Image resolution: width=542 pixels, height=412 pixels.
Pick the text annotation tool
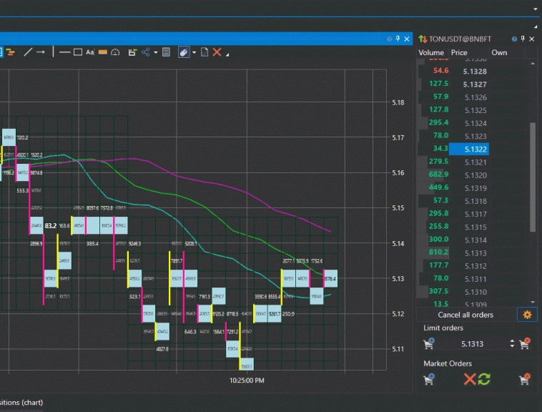click(x=90, y=52)
